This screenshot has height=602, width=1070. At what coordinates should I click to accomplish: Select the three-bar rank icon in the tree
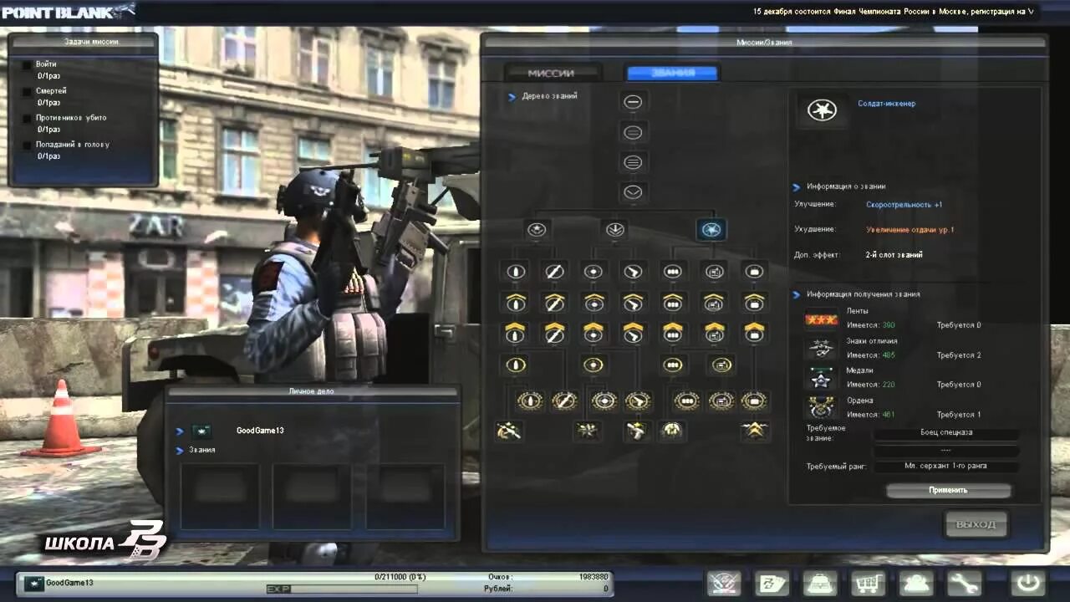pyautogui.click(x=633, y=162)
